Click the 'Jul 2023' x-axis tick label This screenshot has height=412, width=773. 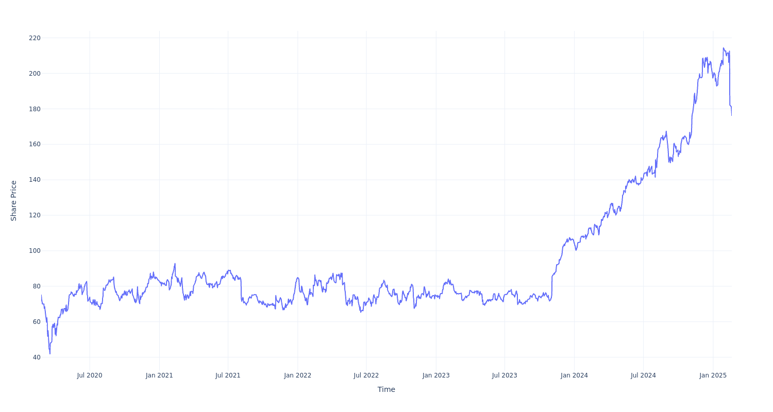[505, 375]
